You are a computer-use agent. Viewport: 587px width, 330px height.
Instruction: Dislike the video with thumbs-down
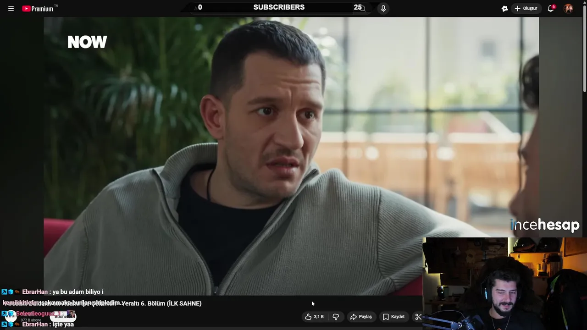click(336, 317)
